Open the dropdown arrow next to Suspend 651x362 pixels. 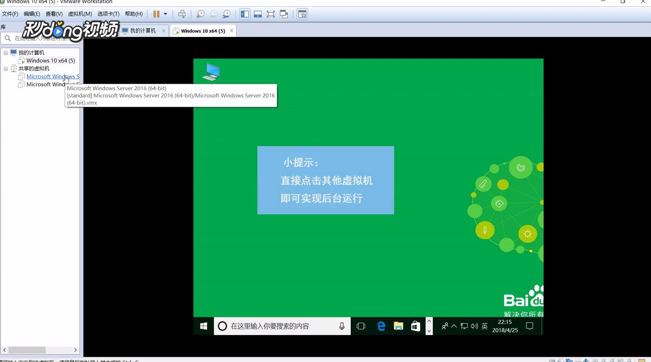click(165, 14)
